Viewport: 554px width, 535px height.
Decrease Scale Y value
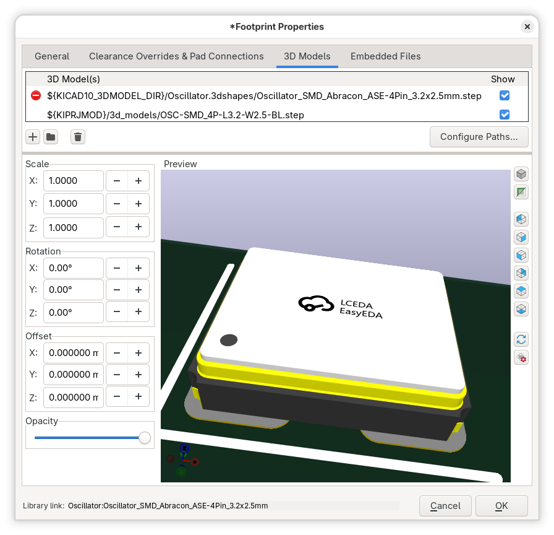click(x=117, y=204)
